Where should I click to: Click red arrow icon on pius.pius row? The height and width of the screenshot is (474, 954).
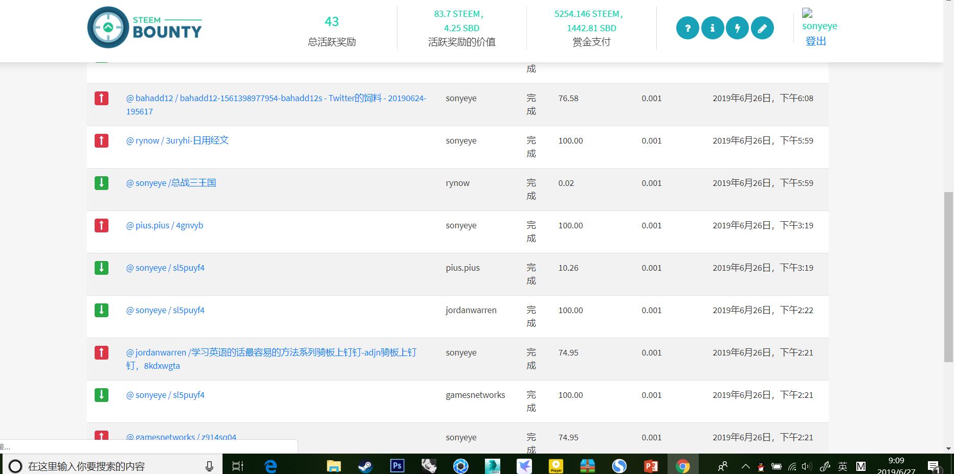pyautogui.click(x=101, y=225)
